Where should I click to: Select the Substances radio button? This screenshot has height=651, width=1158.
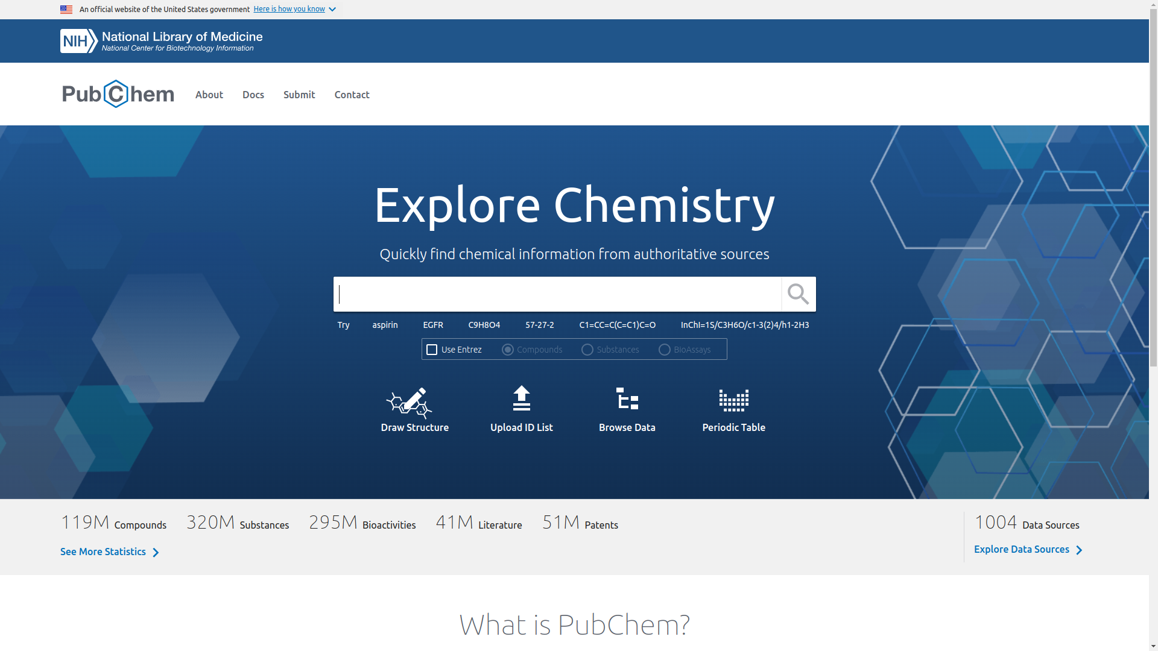coord(586,350)
